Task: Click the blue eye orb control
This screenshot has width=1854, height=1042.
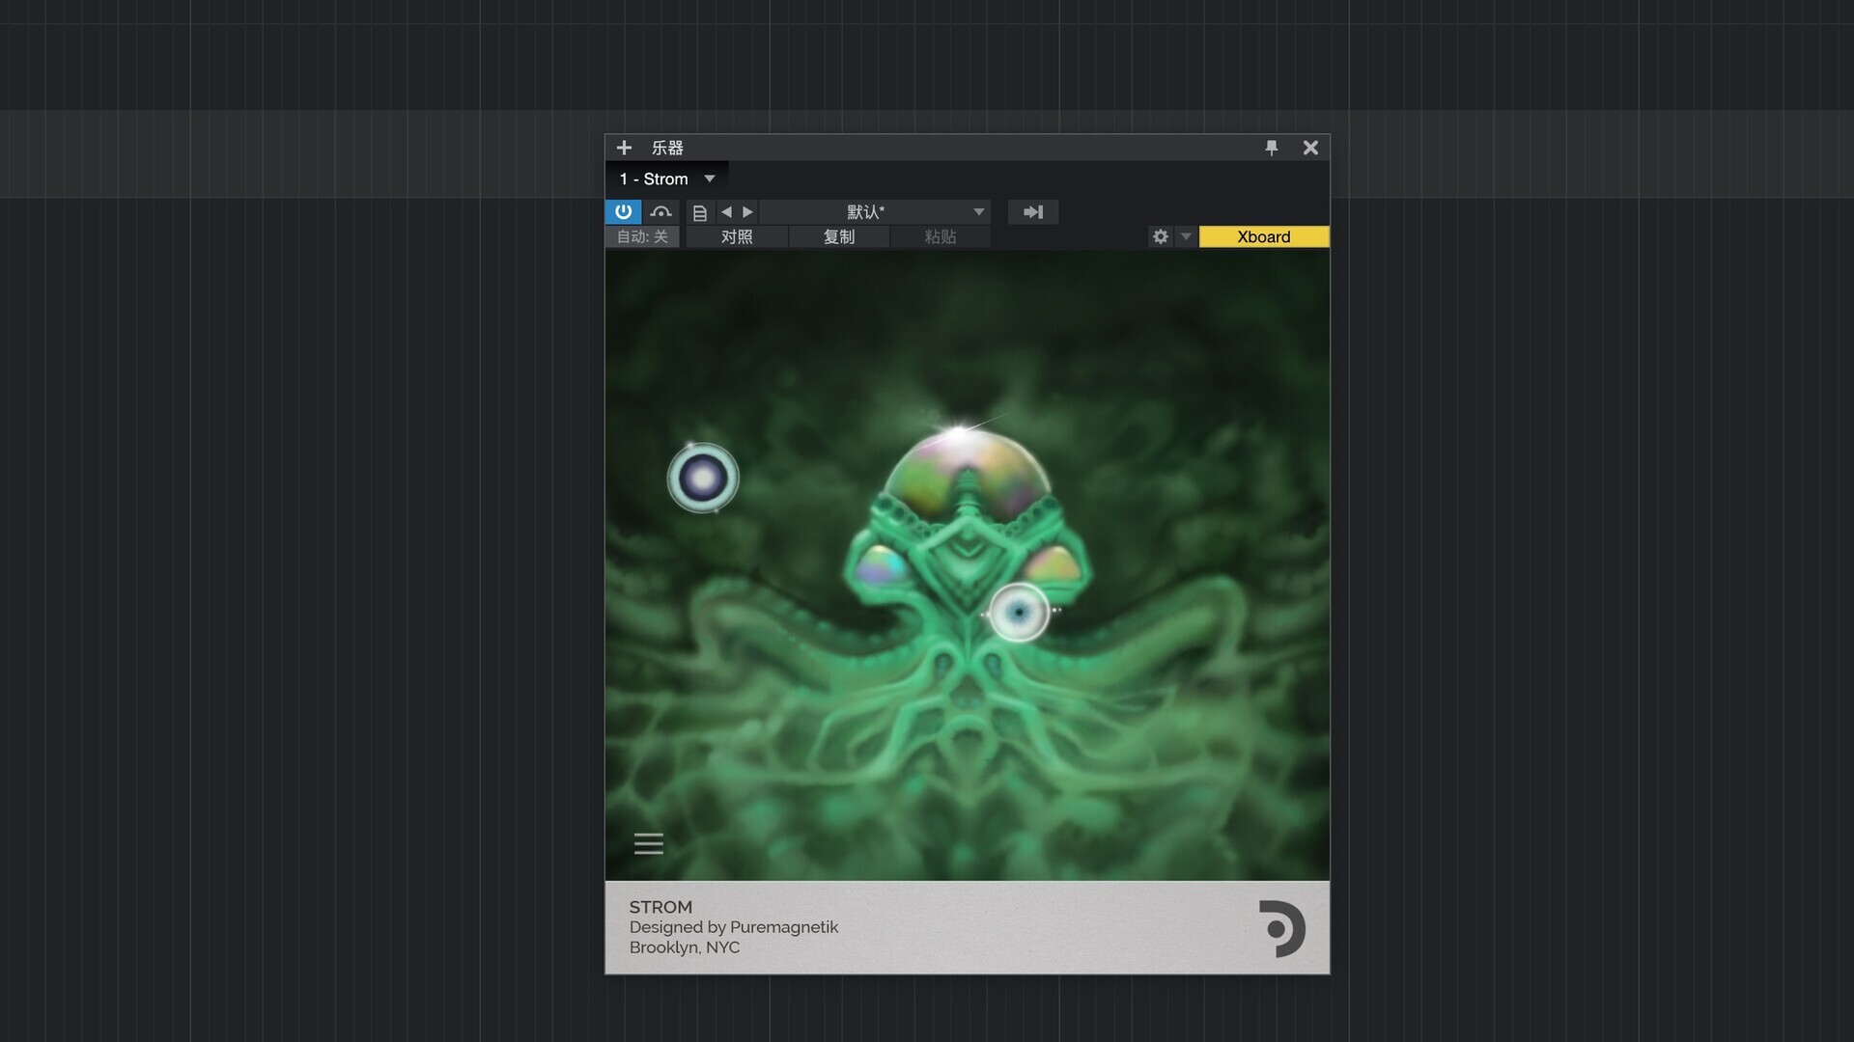Action: 1019,612
